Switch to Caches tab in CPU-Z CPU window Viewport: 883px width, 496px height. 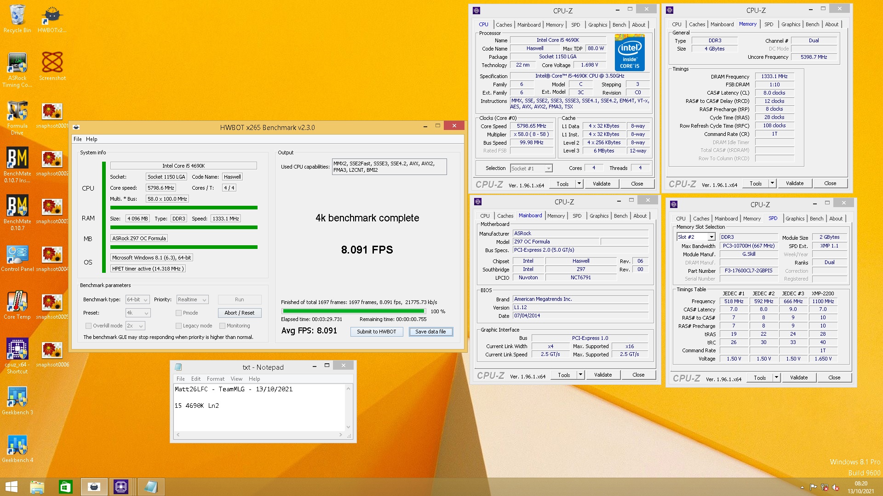point(504,25)
